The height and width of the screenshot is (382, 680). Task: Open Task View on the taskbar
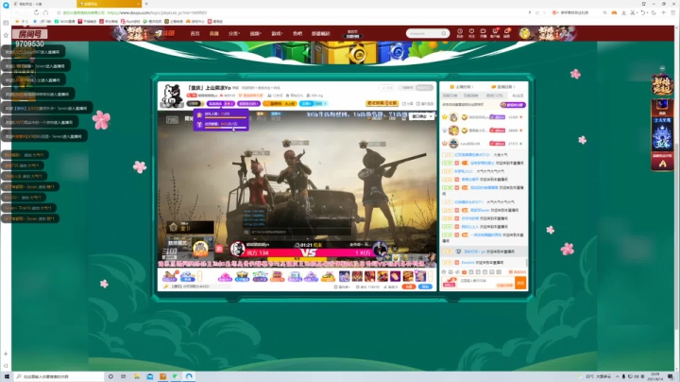124,376
